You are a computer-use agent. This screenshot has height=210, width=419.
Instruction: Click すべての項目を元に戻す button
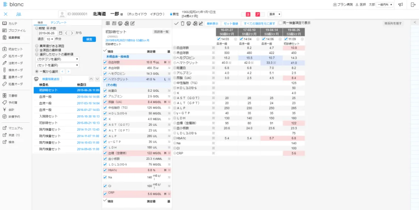tap(259, 24)
